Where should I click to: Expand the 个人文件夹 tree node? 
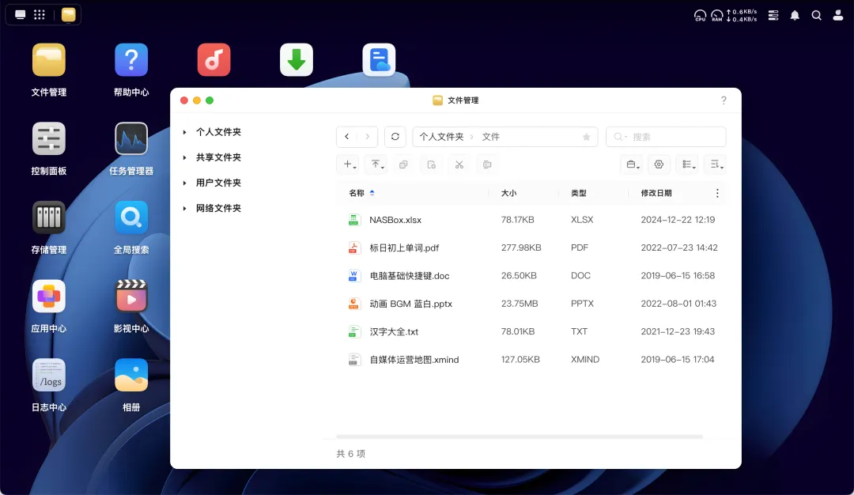pyautogui.click(x=184, y=132)
